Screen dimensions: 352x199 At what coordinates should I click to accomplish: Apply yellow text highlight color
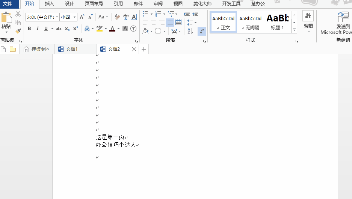point(100,29)
